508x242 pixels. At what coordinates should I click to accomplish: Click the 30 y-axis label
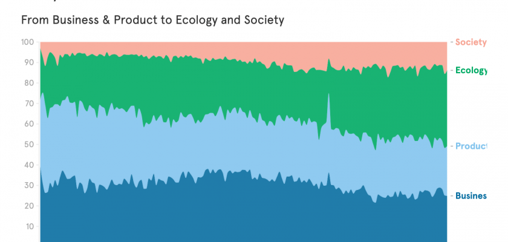pyautogui.click(x=29, y=186)
